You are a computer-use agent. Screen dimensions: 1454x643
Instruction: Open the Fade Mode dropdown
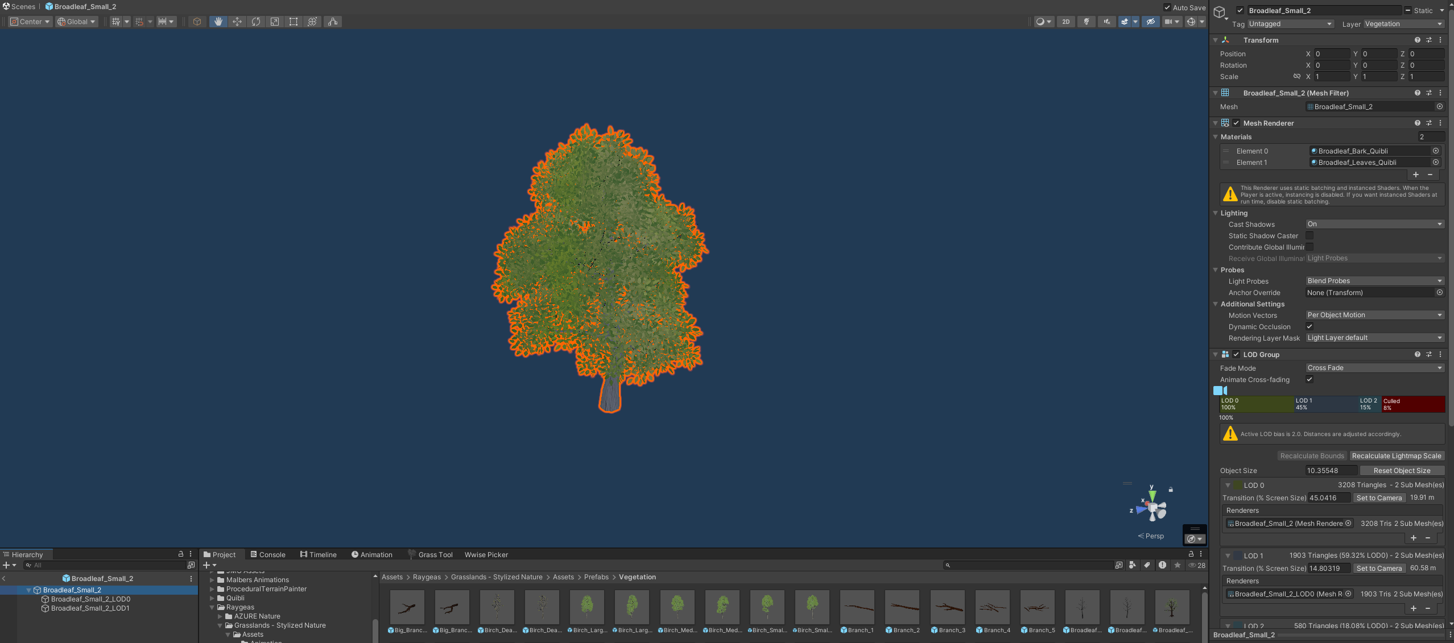1374,368
